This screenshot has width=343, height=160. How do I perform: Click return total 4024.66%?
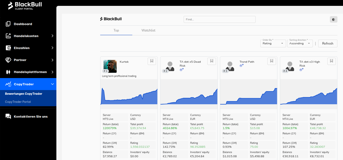tap(170, 128)
